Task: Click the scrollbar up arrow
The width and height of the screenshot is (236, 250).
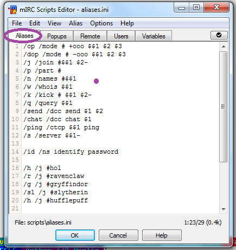Action: [224, 47]
